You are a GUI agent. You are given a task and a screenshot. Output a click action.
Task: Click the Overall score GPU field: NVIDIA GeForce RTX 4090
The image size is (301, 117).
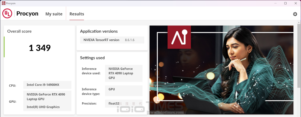(x=47, y=101)
